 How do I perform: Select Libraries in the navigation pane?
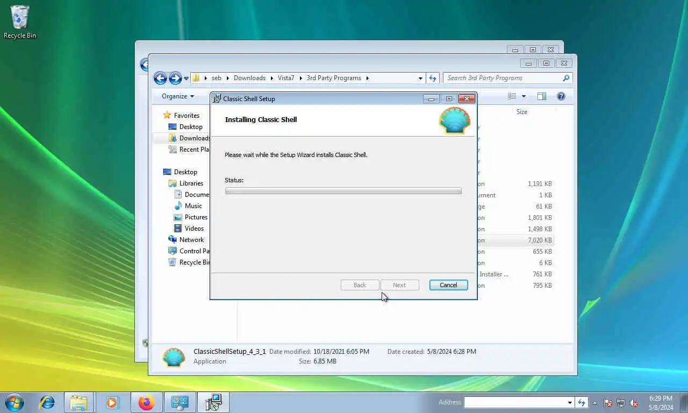tap(186, 183)
